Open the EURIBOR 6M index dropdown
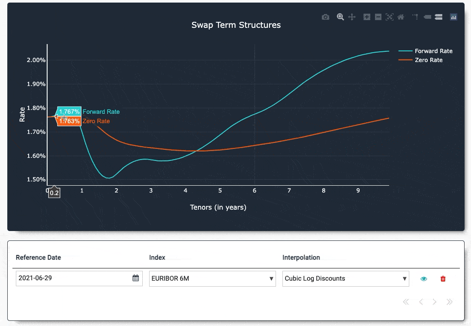Screen dimensions: 471x326 pos(213,279)
